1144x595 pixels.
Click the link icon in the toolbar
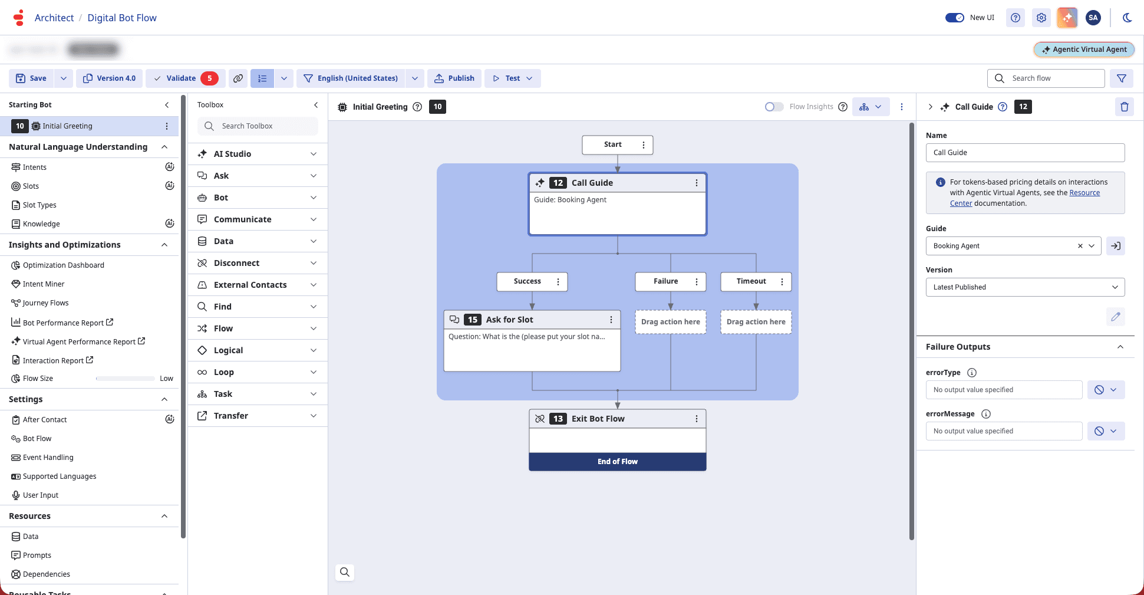[x=238, y=78]
